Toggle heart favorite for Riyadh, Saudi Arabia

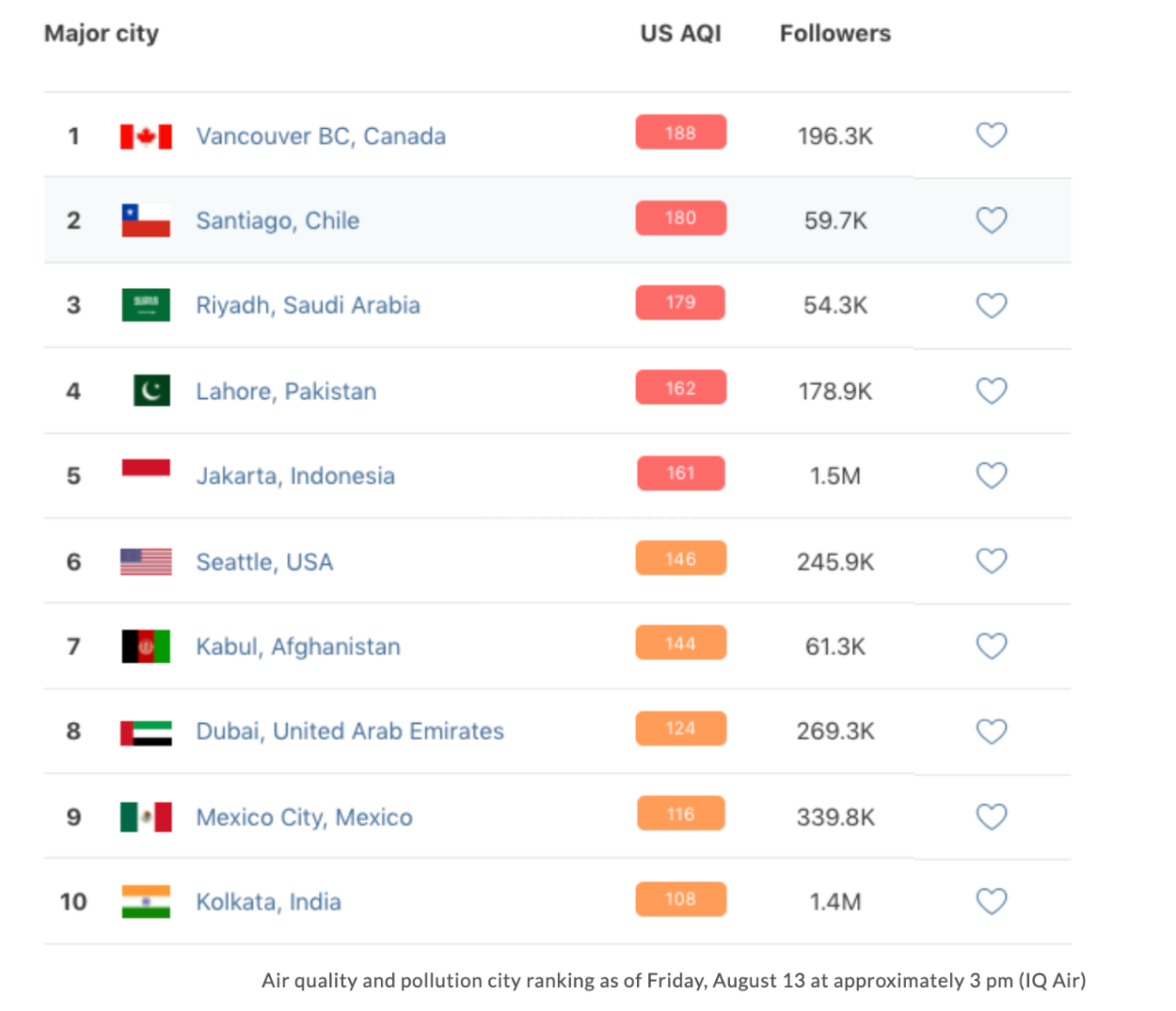pos(991,306)
